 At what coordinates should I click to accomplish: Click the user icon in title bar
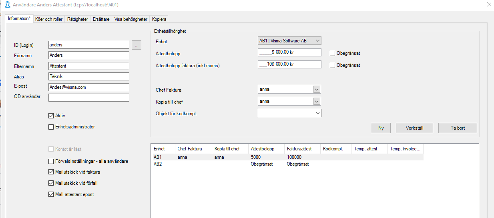tap(7, 5)
